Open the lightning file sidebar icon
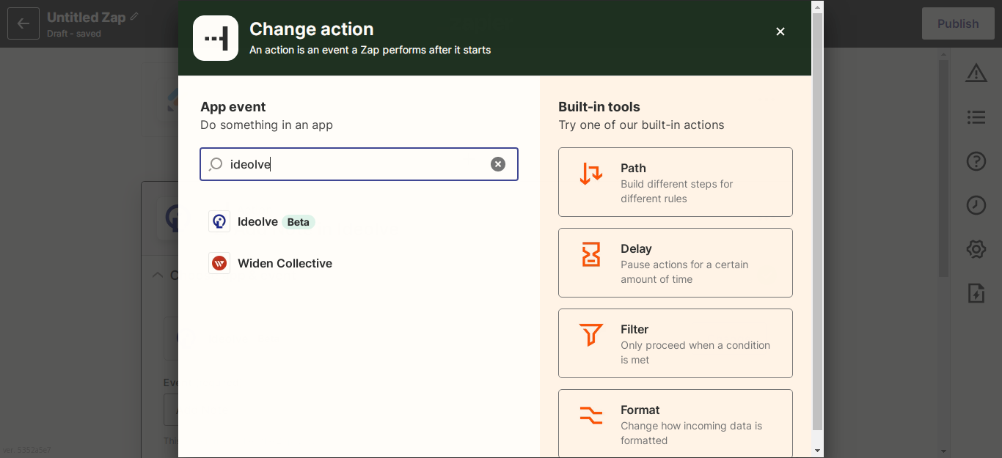This screenshot has width=1002, height=458. [x=976, y=293]
